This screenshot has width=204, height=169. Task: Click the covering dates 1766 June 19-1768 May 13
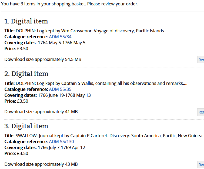tap(64, 95)
